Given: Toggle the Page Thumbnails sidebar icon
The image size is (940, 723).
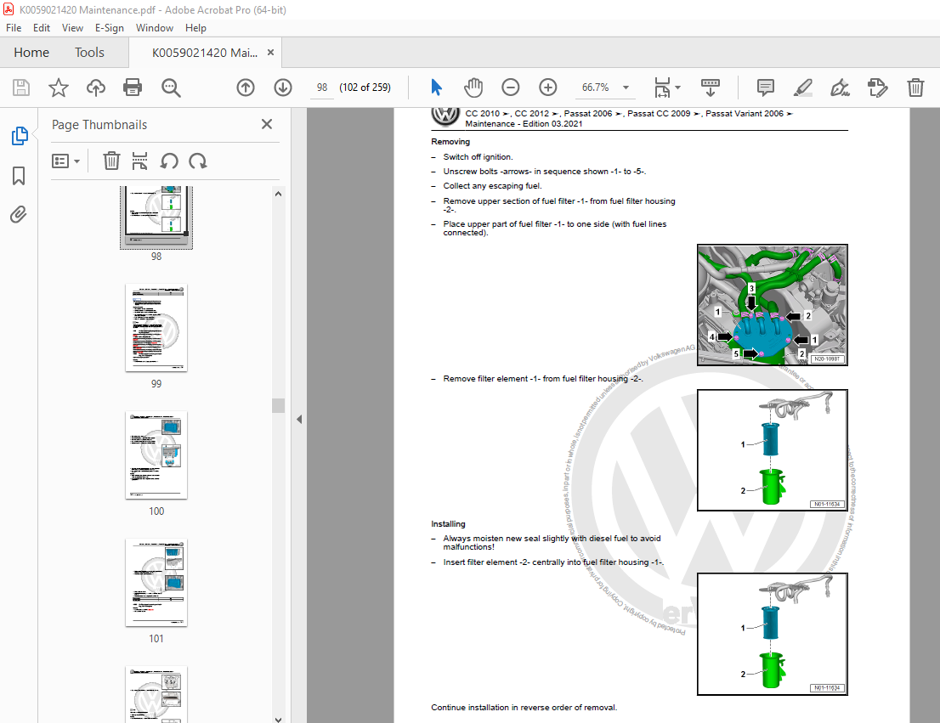Looking at the screenshot, I should [20, 135].
